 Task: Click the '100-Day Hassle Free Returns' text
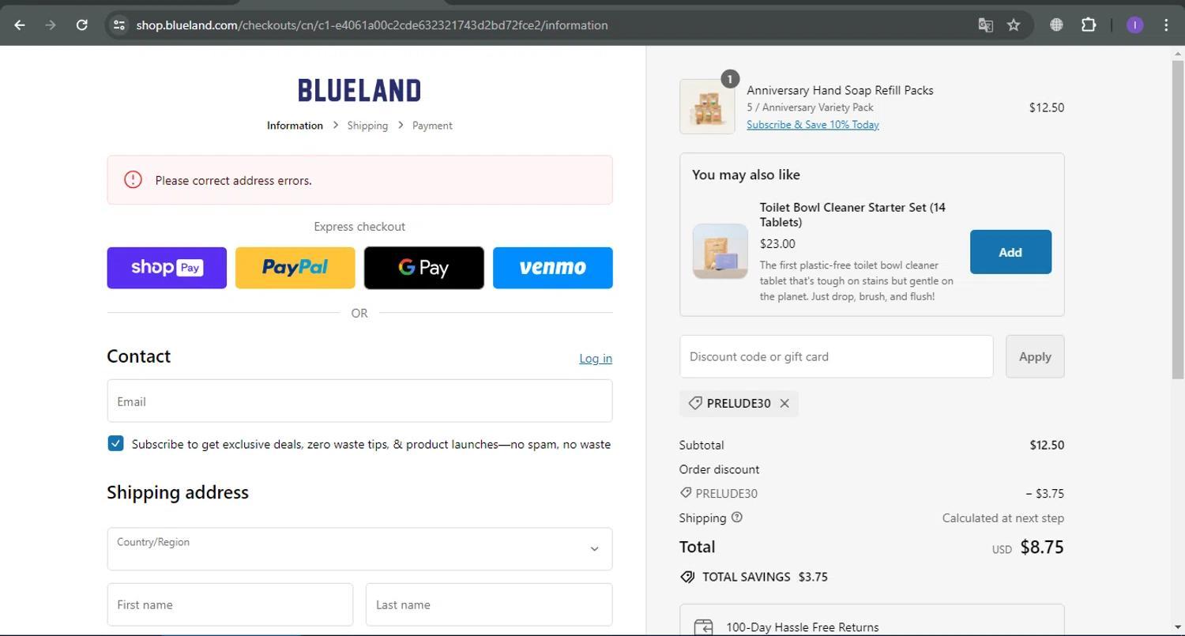[x=802, y=627]
